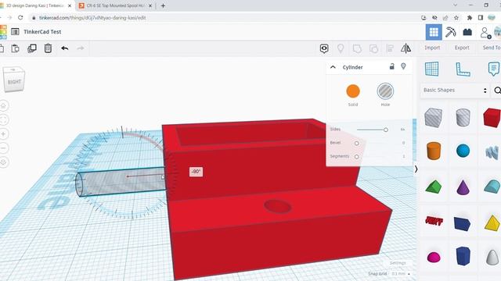Pick the gray Paraboloid shape

pos(492,257)
